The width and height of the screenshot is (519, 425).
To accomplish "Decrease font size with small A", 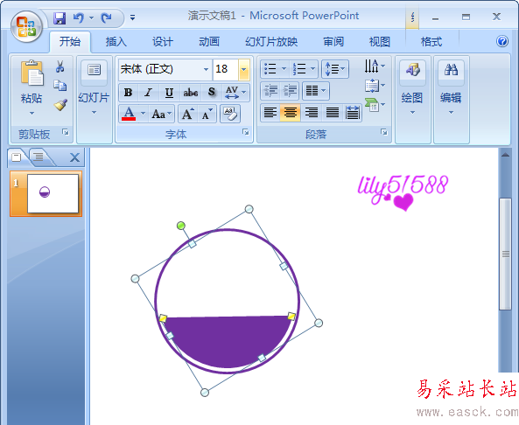I will pos(207,114).
